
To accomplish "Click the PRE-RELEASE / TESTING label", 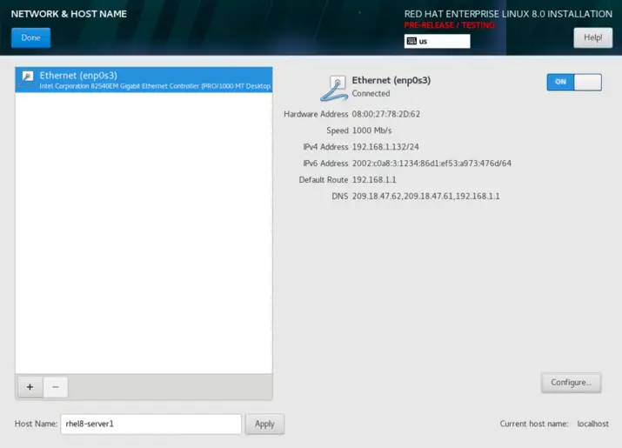I will click(x=449, y=25).
